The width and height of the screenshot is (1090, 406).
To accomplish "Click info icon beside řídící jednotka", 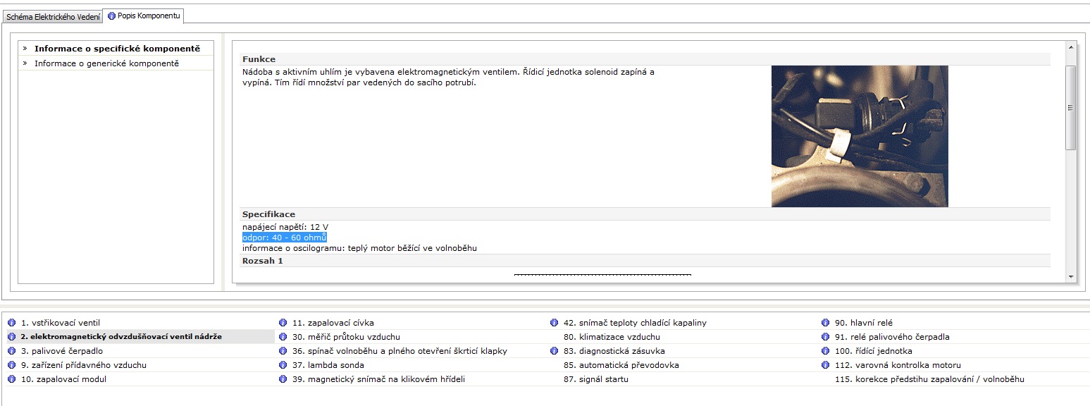I will (825, 351).
